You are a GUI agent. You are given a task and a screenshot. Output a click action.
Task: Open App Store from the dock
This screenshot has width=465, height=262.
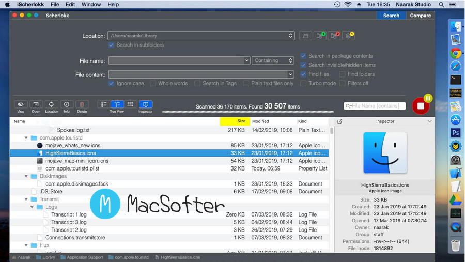coord(456,119)
